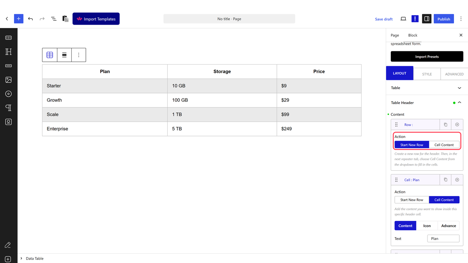Open the ADVANCED tab

coord(454,74)
